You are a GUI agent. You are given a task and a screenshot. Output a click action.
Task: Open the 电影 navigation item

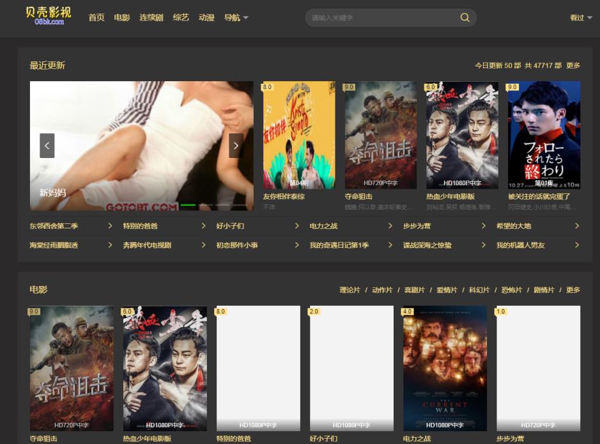(121, 17)
